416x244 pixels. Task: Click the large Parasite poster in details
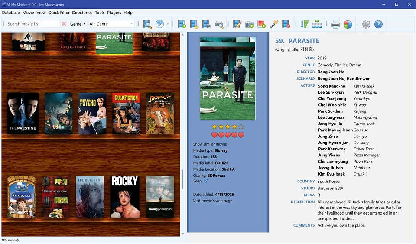[x=227, y=78]
